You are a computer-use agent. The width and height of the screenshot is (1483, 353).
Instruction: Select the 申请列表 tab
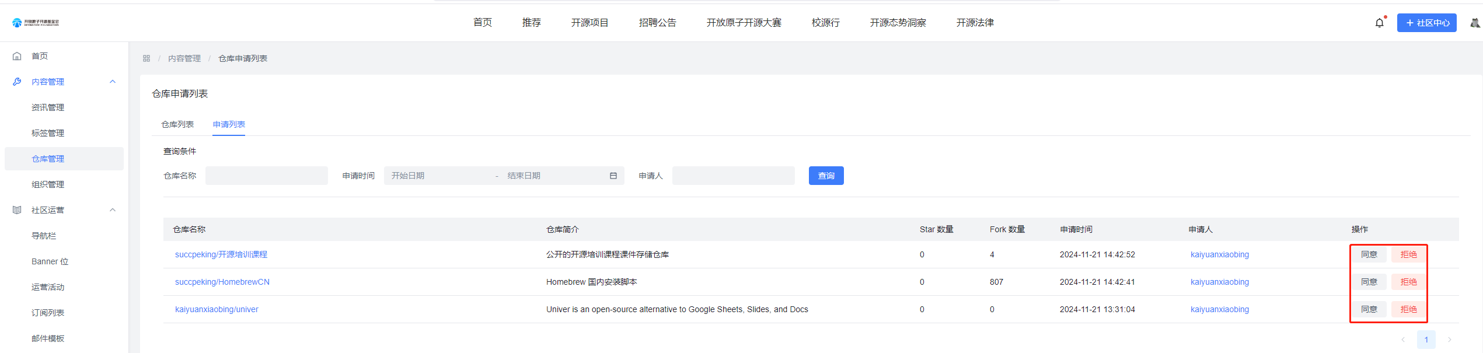(x=229, y=124)
